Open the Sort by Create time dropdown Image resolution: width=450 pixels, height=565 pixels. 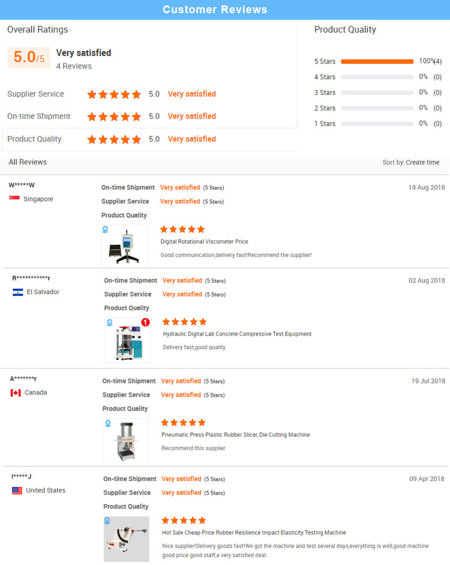point(411,163)
